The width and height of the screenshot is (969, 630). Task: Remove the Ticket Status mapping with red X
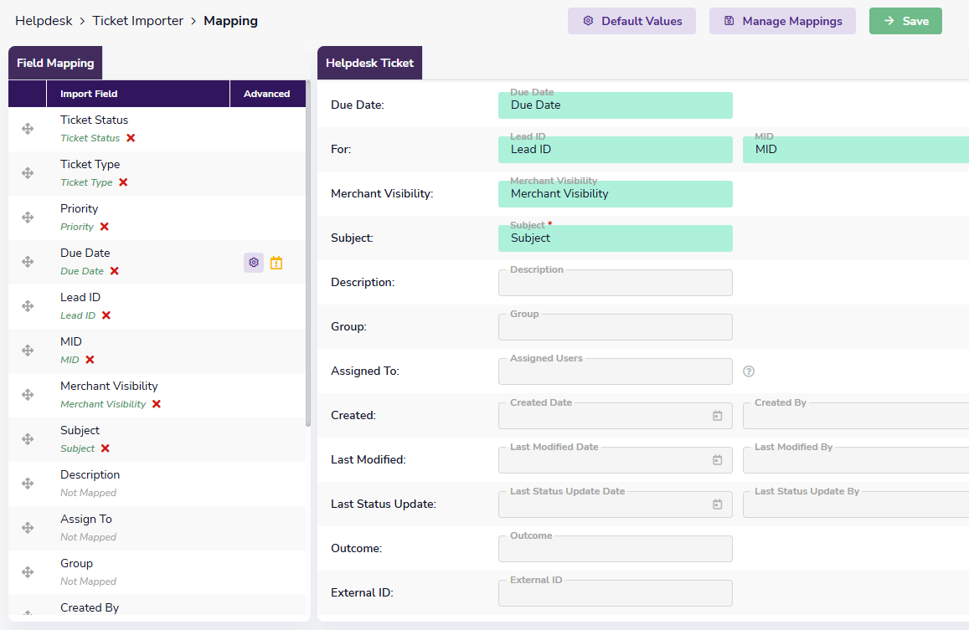coord(131,138)
